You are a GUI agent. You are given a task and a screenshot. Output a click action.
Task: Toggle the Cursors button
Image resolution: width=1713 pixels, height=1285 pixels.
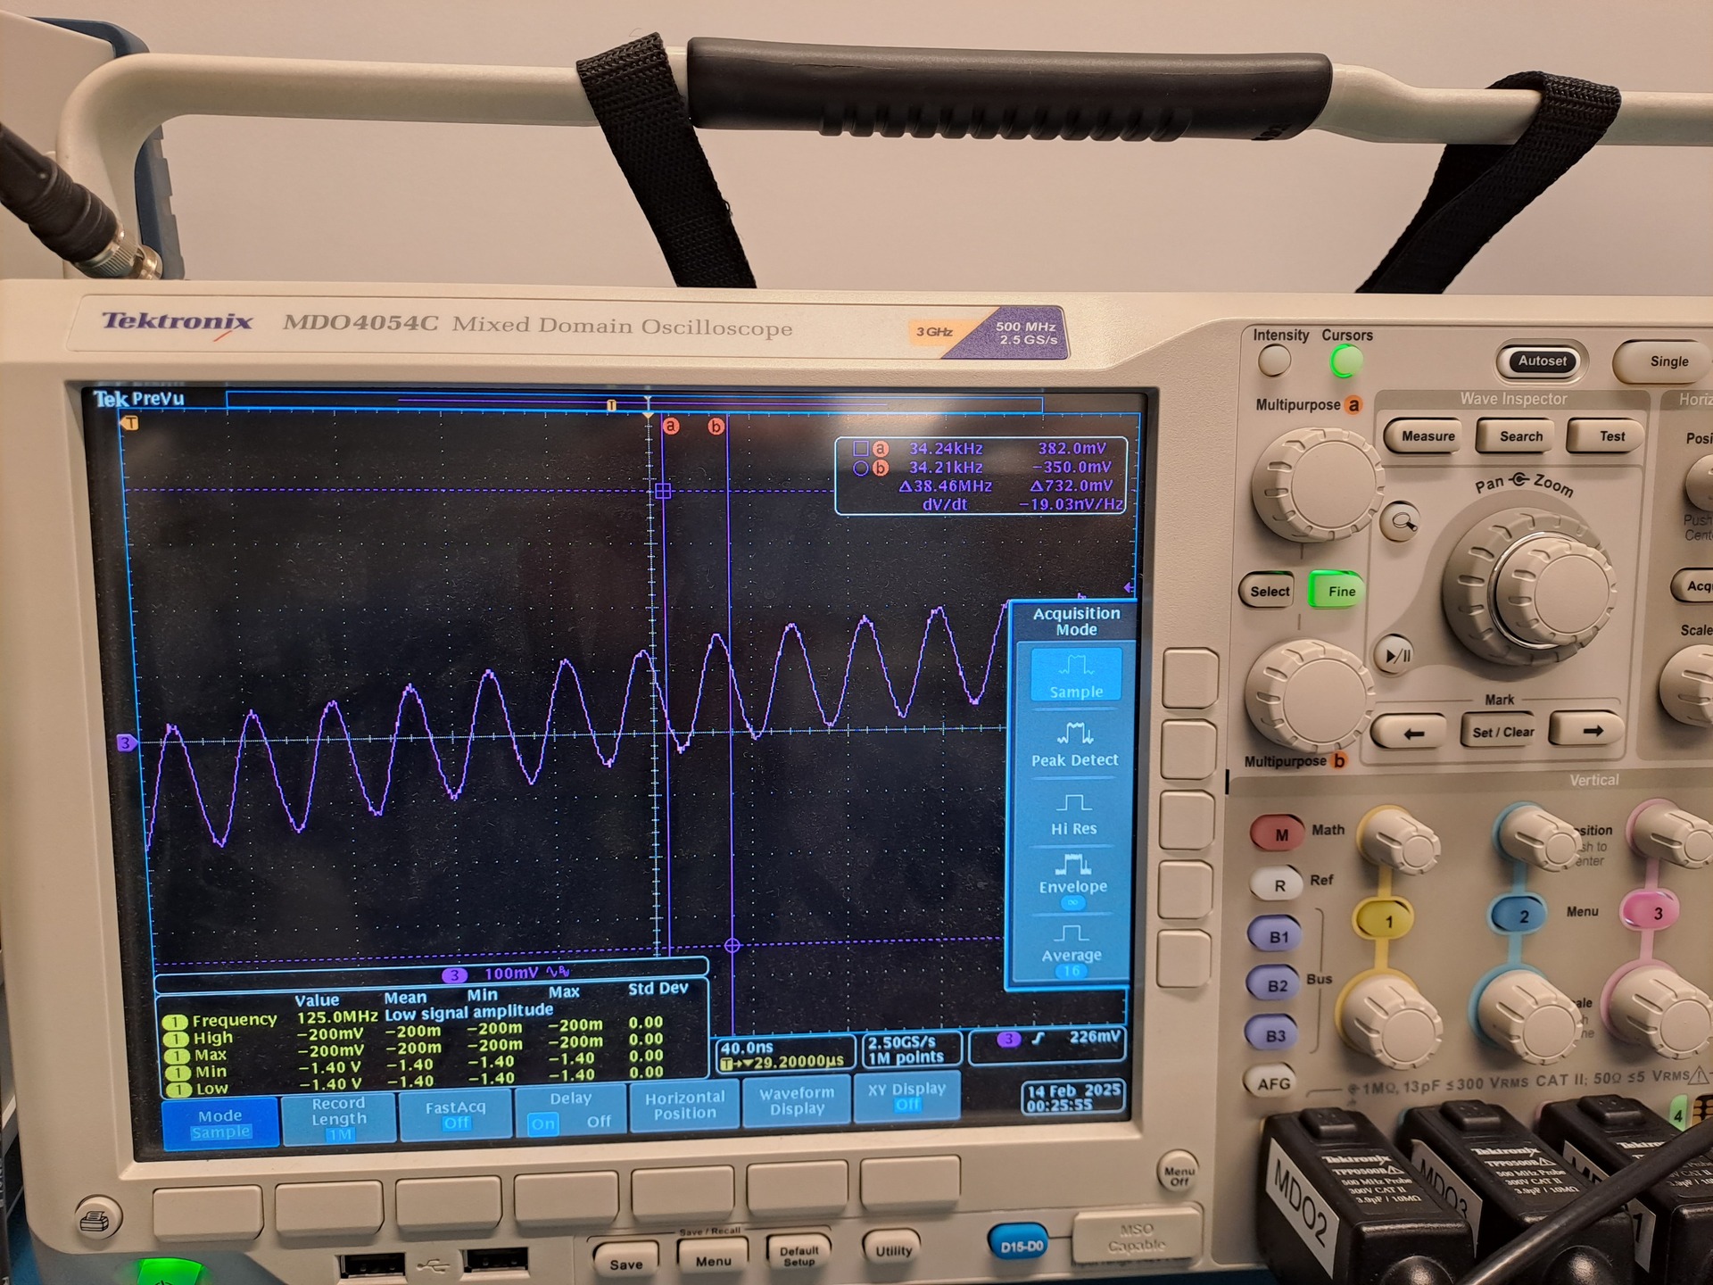[1346, 361]
